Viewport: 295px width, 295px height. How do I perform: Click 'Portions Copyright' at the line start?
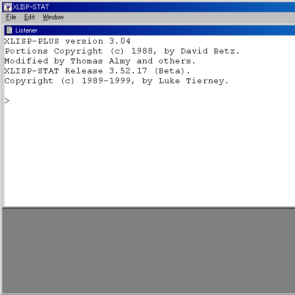[53, 51]
